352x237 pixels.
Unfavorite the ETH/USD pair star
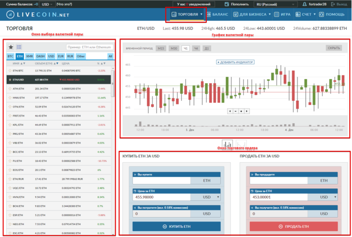coord(10,79)
